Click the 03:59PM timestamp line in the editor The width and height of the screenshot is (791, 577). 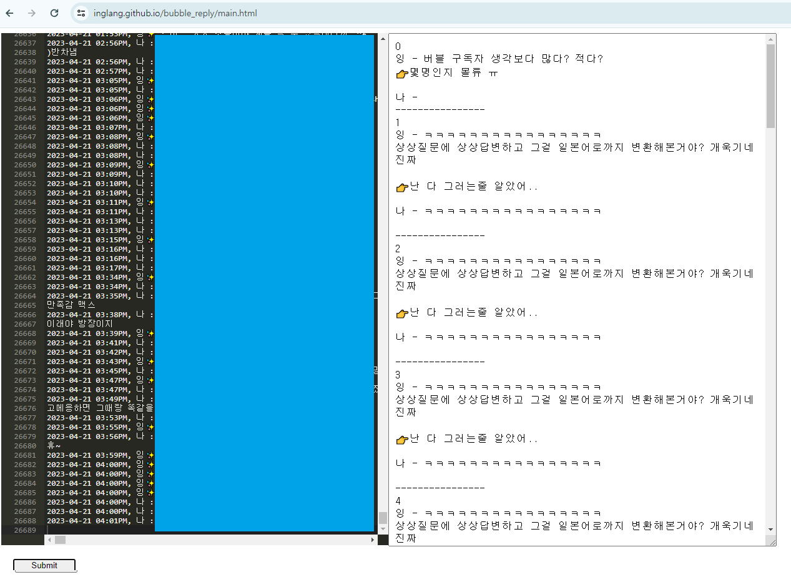pyautogui.click(x=101, y=455)
